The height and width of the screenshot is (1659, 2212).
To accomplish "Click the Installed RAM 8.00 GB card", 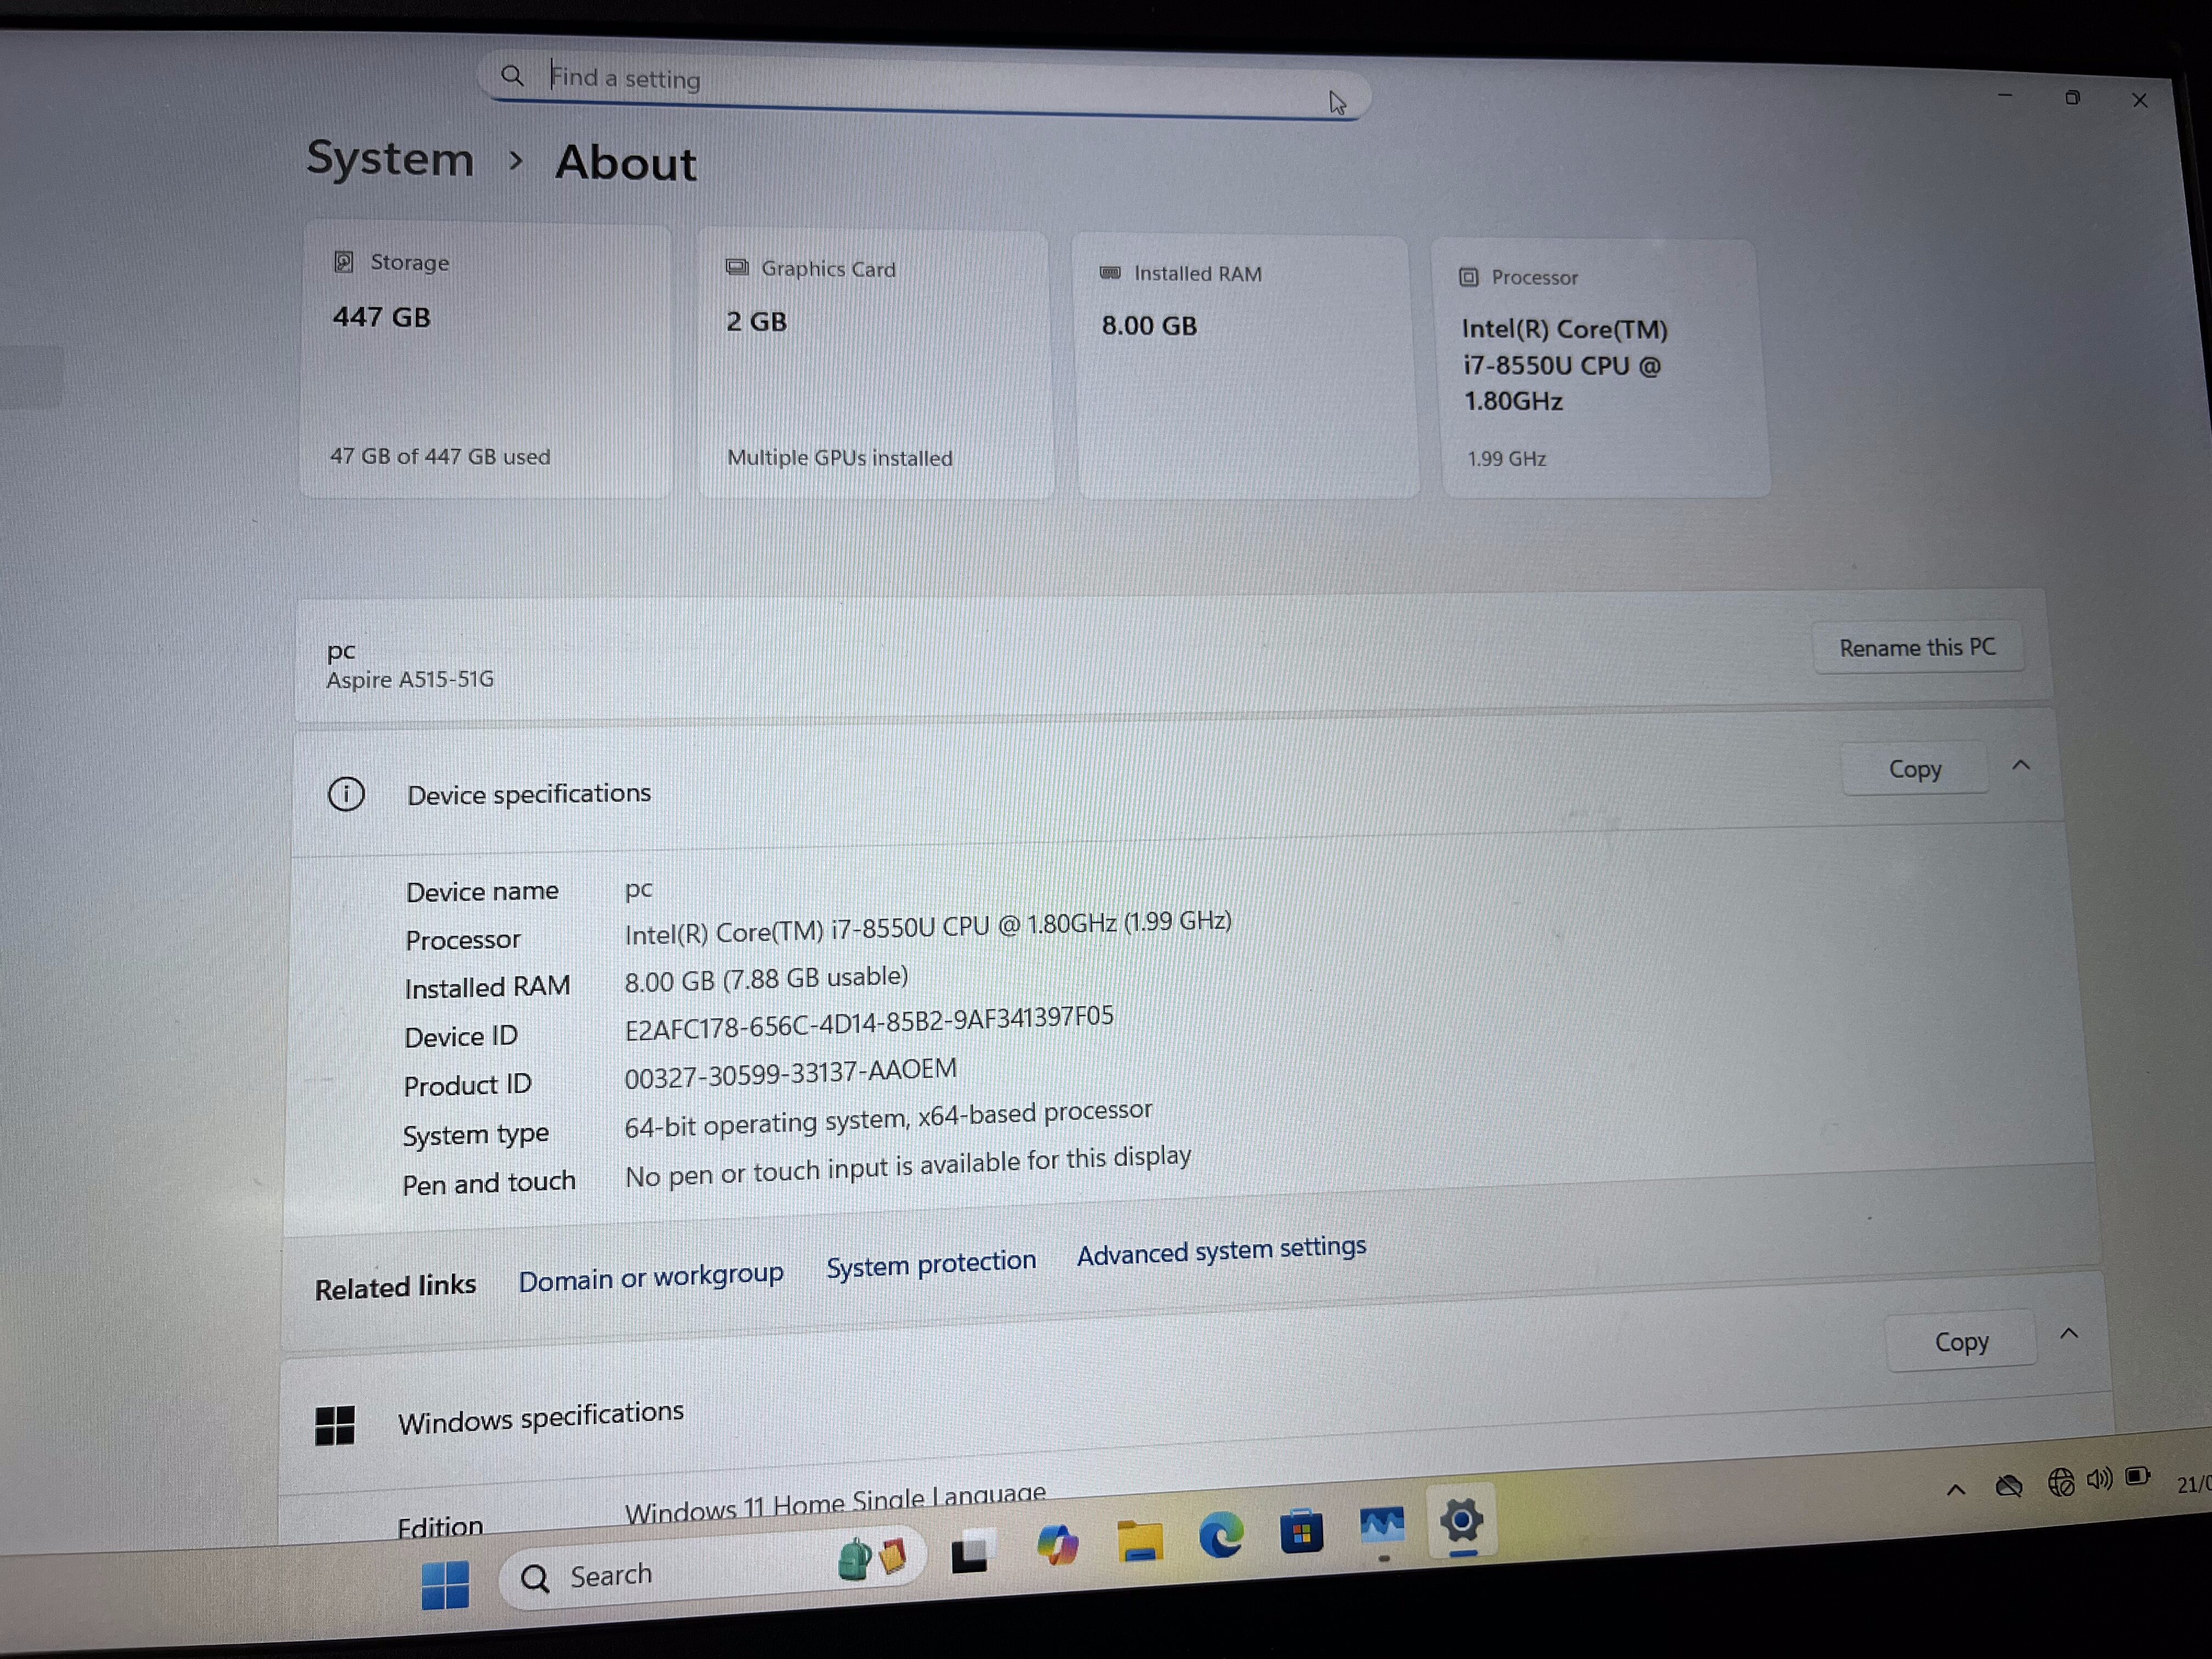I will (1245, 366).
